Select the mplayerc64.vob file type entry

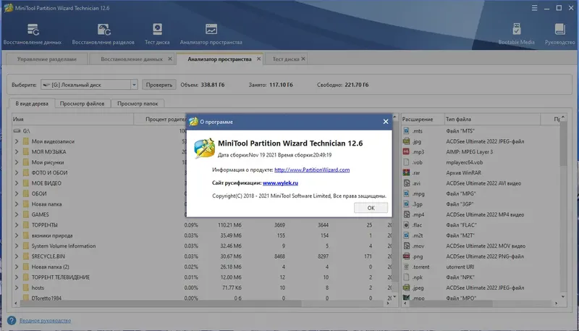pos(464,162)
